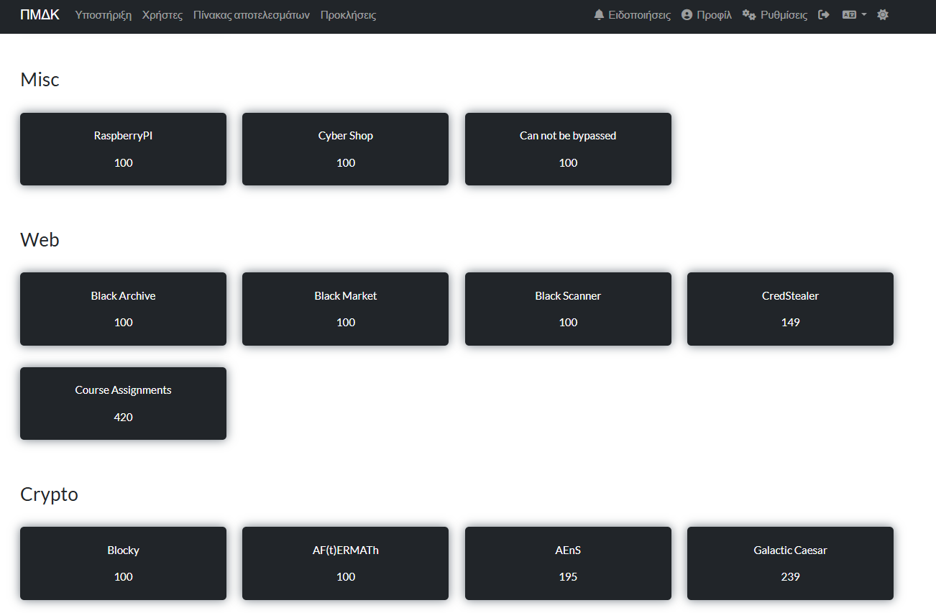Open the Υποστήριξη menu item
The width and height of the screenshot is (936, 613).
(104, 15)
